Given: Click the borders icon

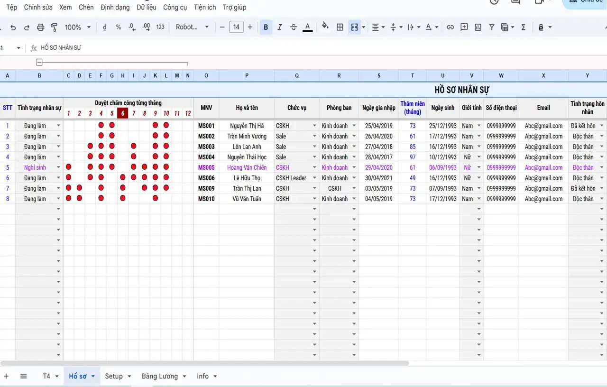Looking at the screenshot, I should (x=340, y=28).
